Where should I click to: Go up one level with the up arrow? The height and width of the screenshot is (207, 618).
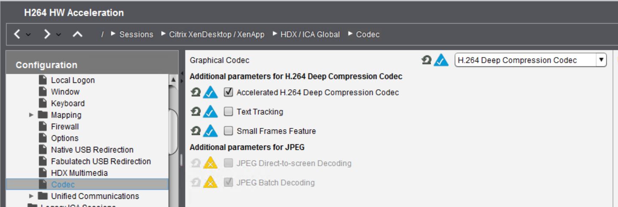(x=78, y=34)
